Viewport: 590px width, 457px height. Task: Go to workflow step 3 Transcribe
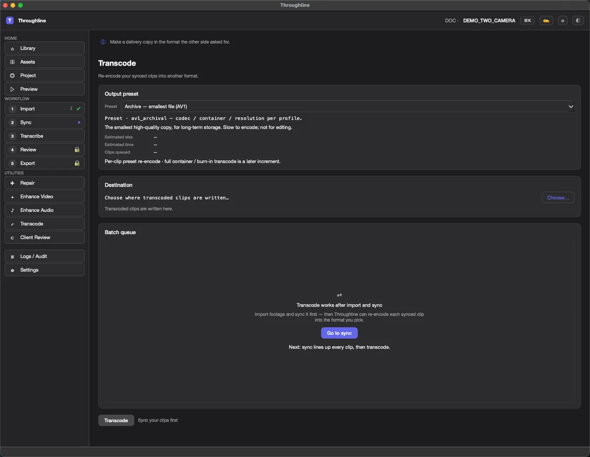click(x=45, y=136)
